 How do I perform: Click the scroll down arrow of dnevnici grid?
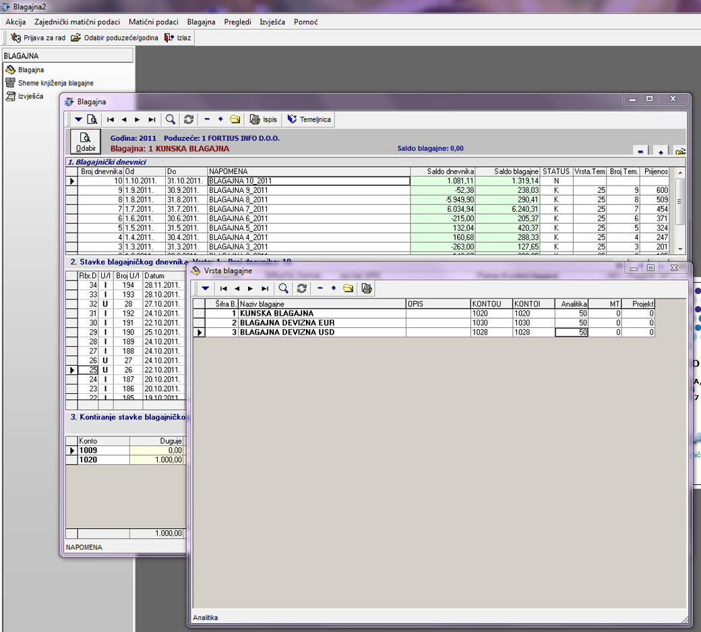(x=680, y=249)
